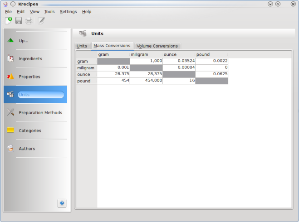Viewport: 299px width, 222px height.
Task: Click the cell with value 28.375
Action: click(x=113, y=74)
